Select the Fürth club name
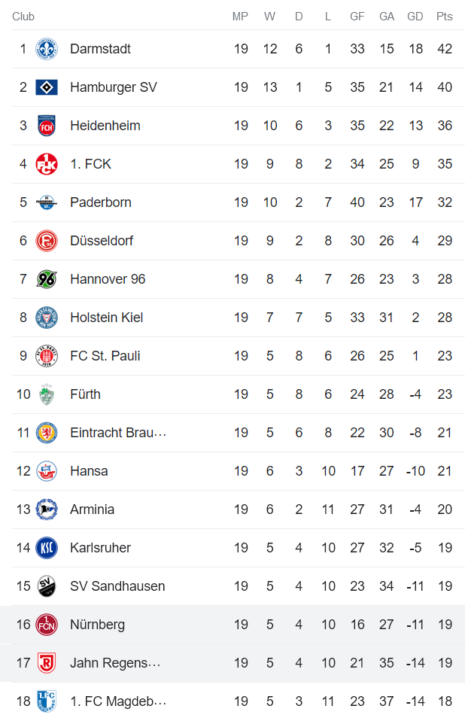The height and width of the screenshot is (727, 465). pos(85,394)
